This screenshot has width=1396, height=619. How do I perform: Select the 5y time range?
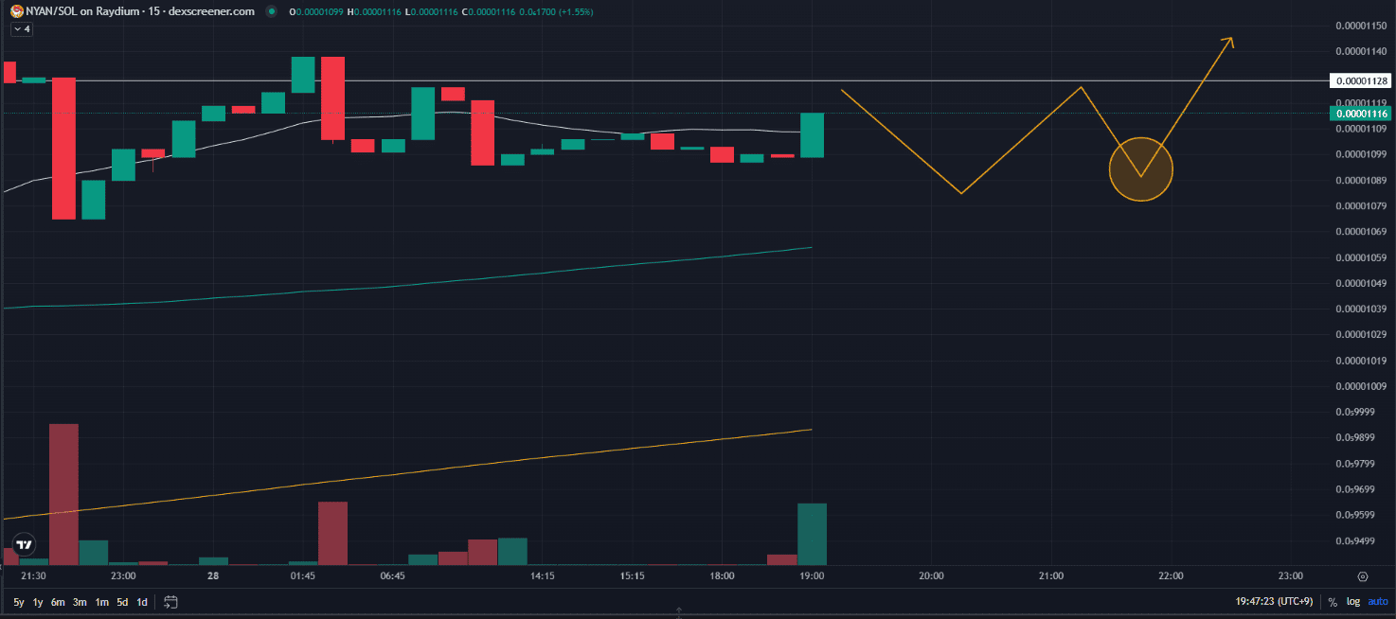point(19,602)
